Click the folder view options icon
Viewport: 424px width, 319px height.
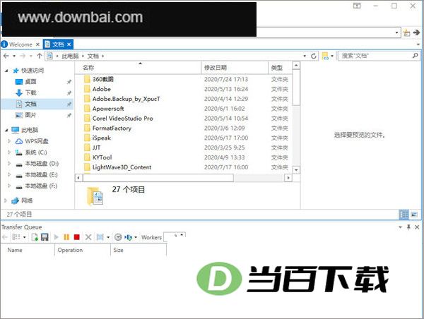[x=325, y=56]
